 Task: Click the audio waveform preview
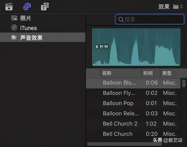click(x=136, y=47)
